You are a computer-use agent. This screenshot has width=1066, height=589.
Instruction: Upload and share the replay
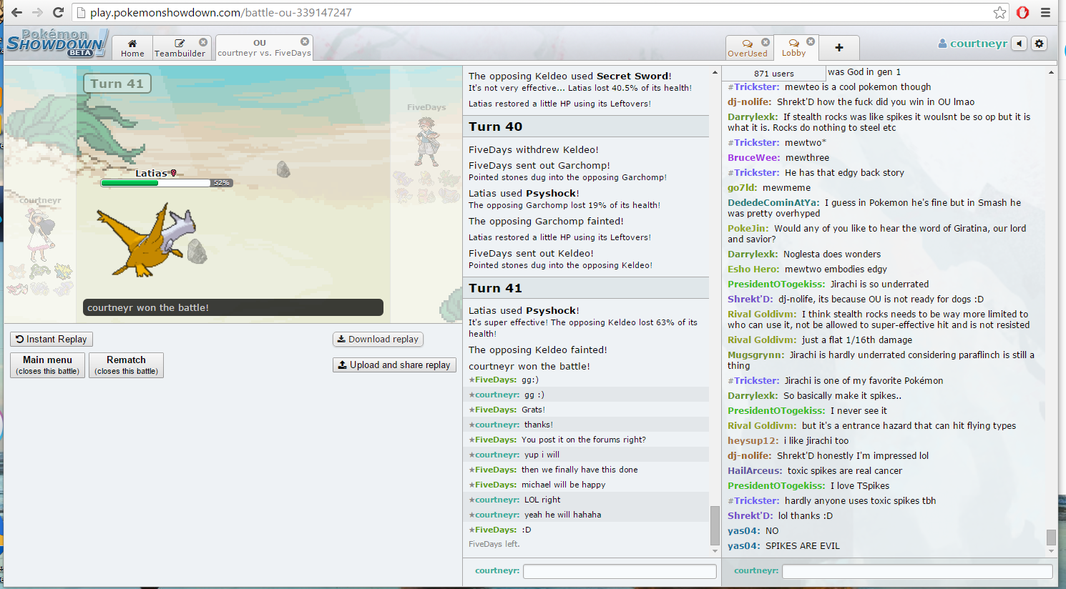(x=394, y=365)
